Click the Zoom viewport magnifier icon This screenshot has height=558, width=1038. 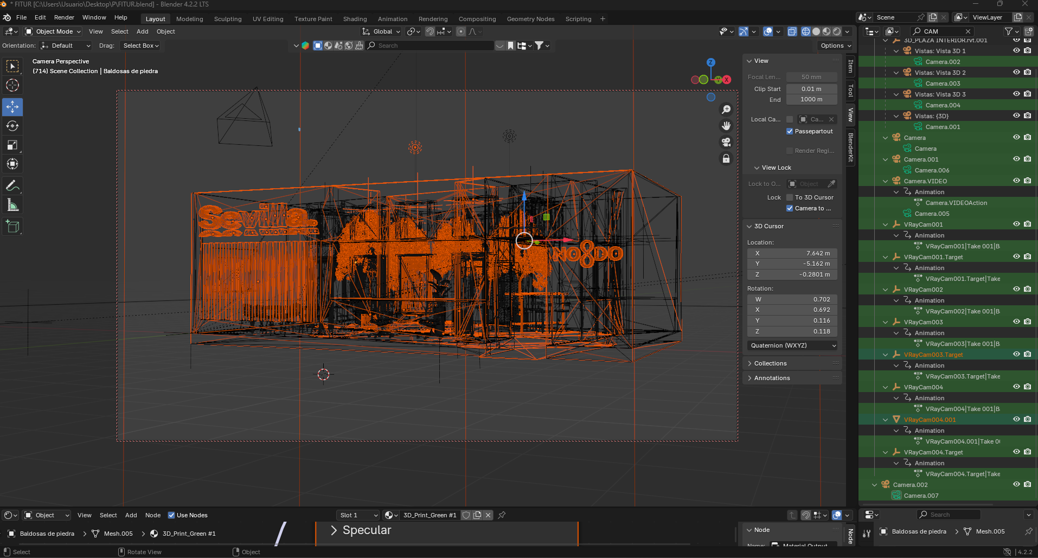[x=726, y=110]
